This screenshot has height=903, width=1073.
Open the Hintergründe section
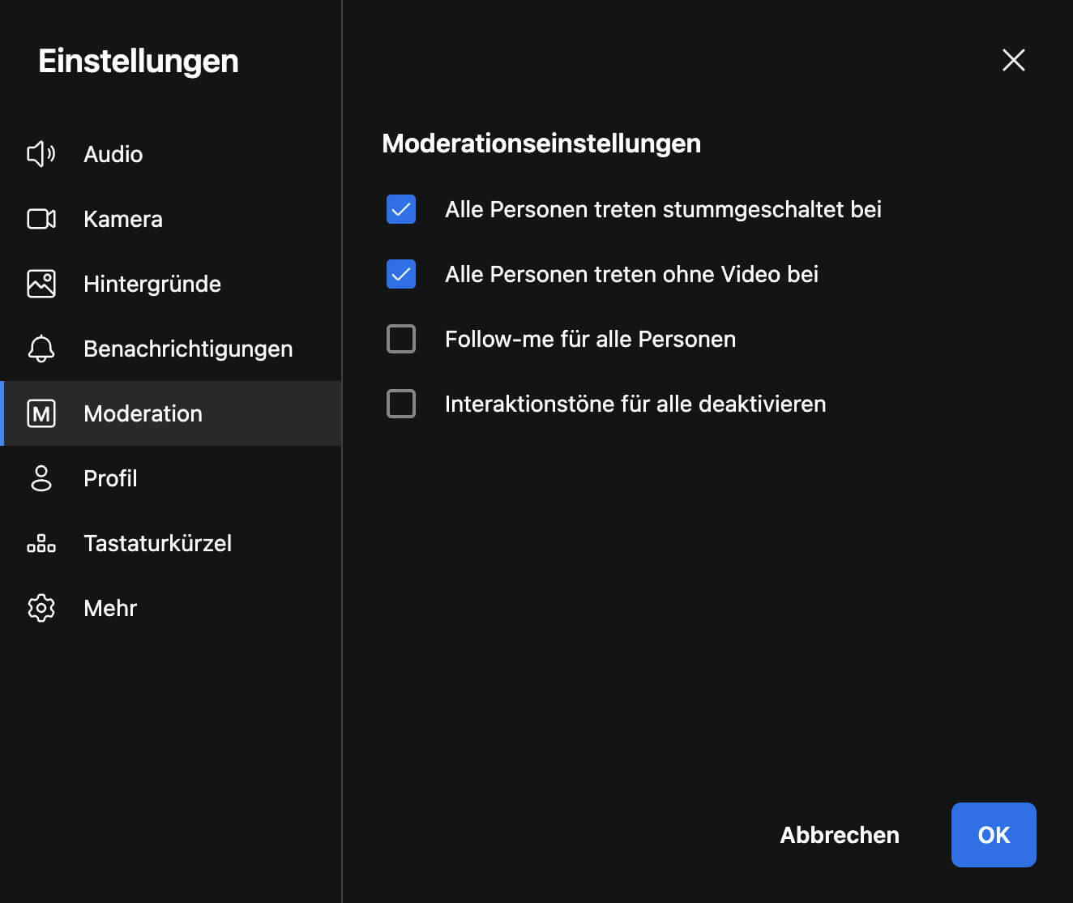click(x=171, y=284)
